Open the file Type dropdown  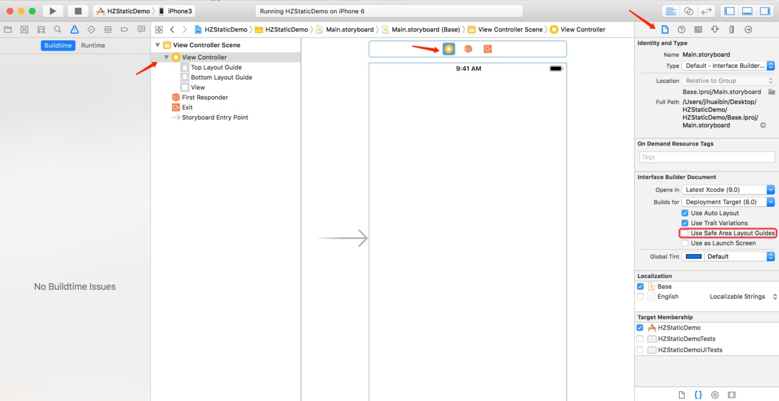tap(729, 65)
